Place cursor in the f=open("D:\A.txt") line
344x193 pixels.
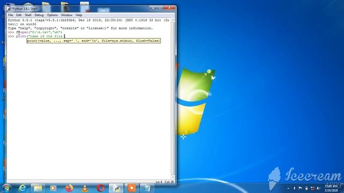39,32
